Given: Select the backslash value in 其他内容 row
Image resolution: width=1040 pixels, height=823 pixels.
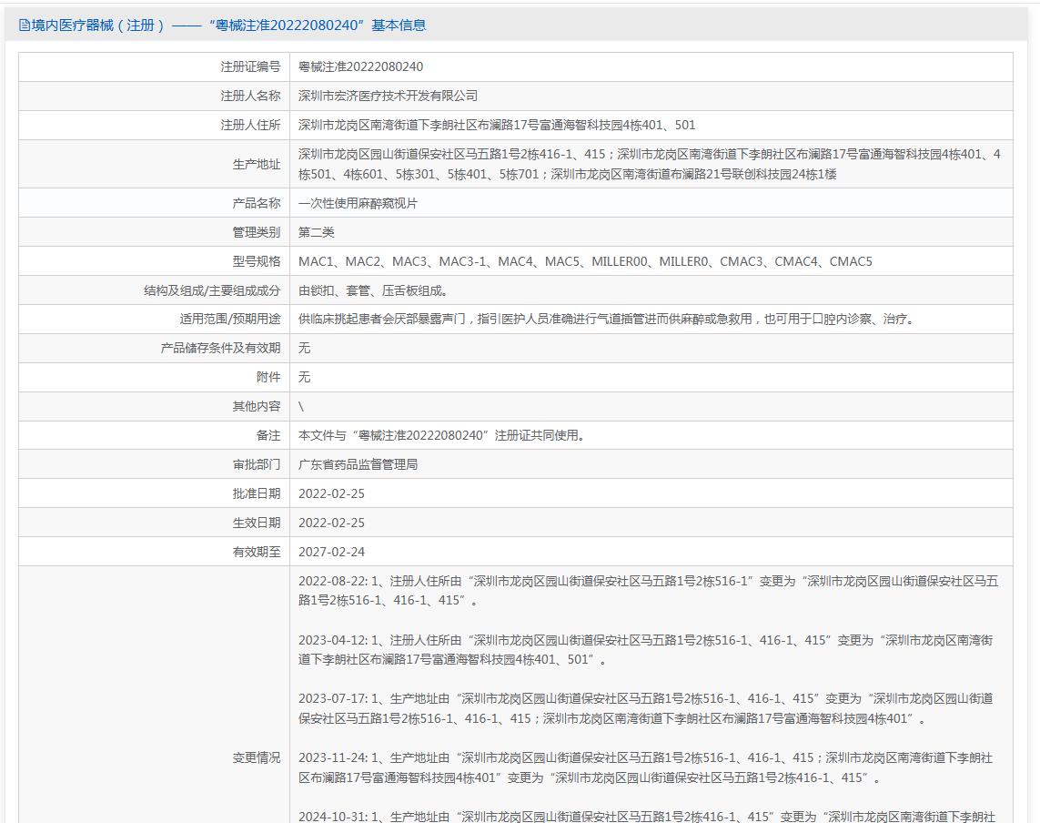Looking at the screenshot, I should tap(301, 407).
